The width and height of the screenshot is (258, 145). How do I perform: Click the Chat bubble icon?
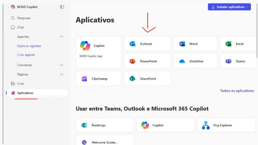point(13,27)
